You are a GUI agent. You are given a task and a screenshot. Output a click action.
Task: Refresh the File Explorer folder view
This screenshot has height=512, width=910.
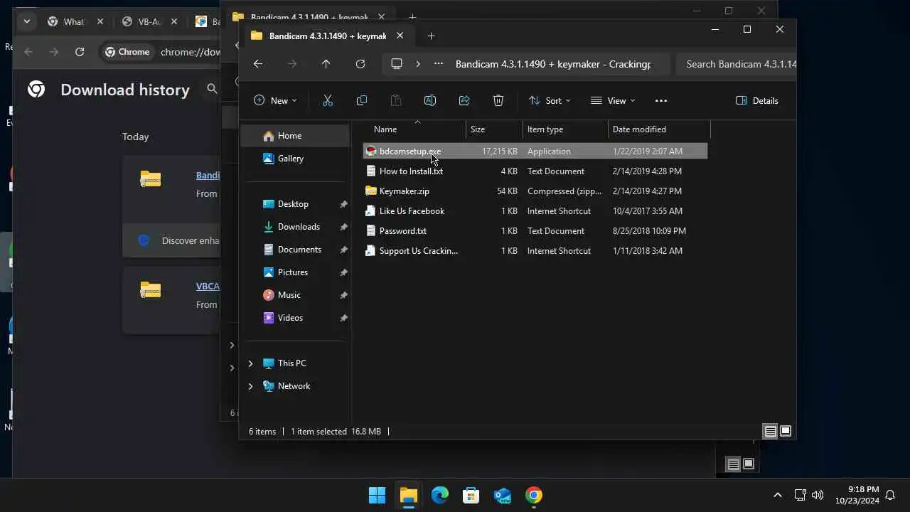[360, 64]
